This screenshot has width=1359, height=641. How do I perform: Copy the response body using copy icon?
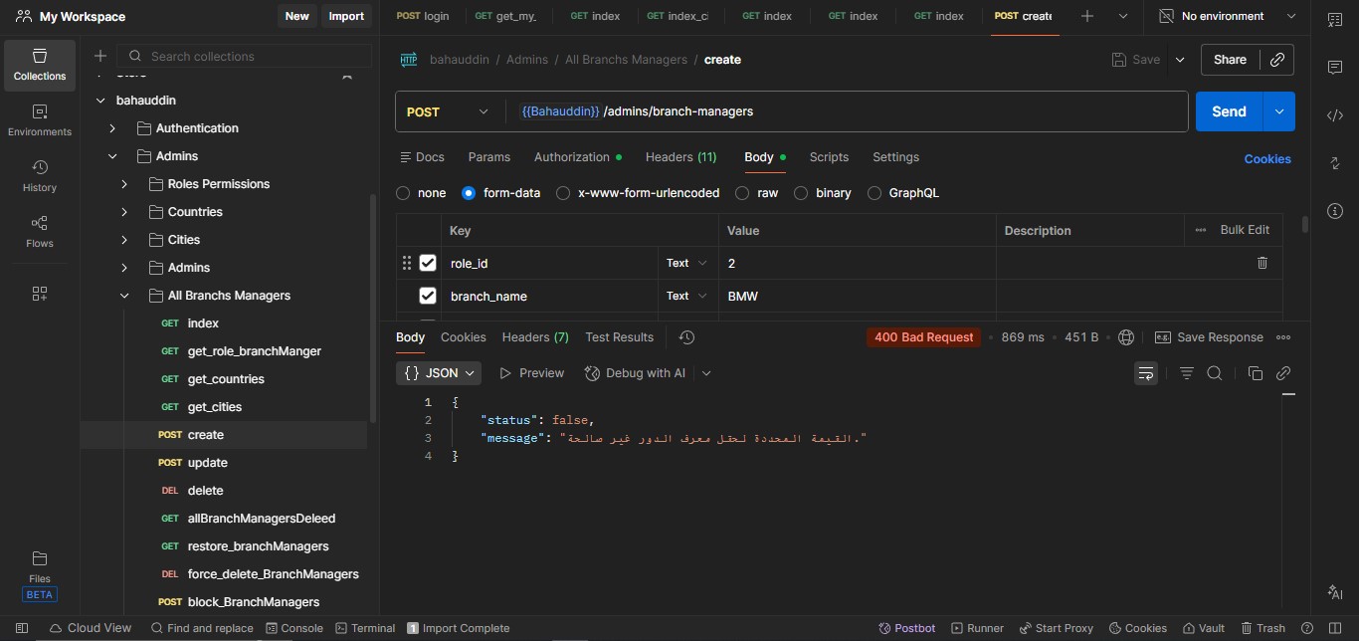coord(1255,373)
